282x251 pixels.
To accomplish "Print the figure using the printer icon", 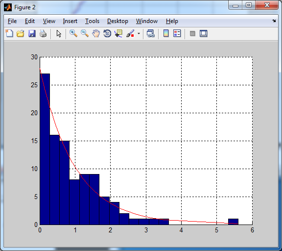I will (x=43, y=33).
